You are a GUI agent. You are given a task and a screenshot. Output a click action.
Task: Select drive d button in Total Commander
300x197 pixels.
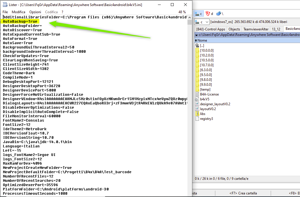click(209, 14)
